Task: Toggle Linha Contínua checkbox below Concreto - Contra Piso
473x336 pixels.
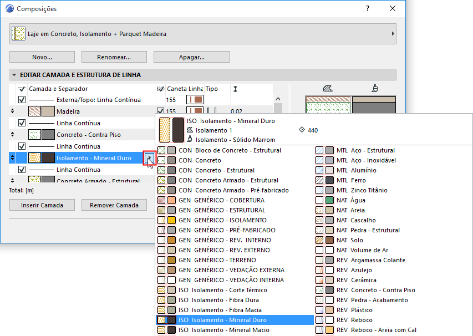Action: 22,146
